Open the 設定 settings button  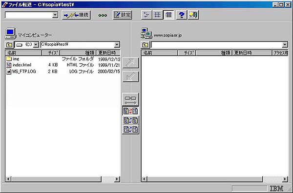coord(123,15)
